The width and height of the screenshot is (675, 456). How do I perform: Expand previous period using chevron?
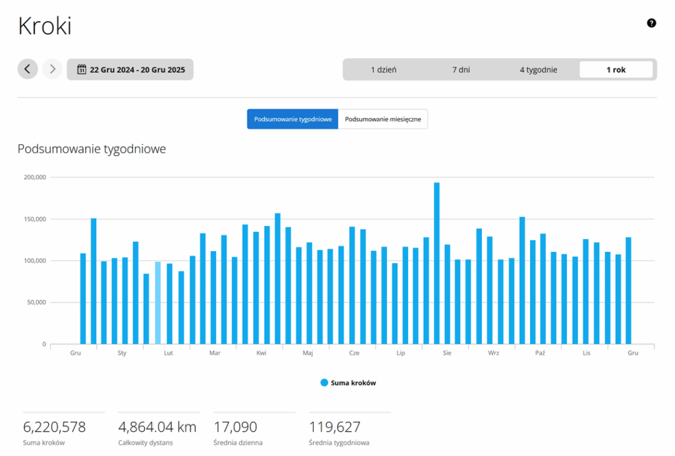27,69
